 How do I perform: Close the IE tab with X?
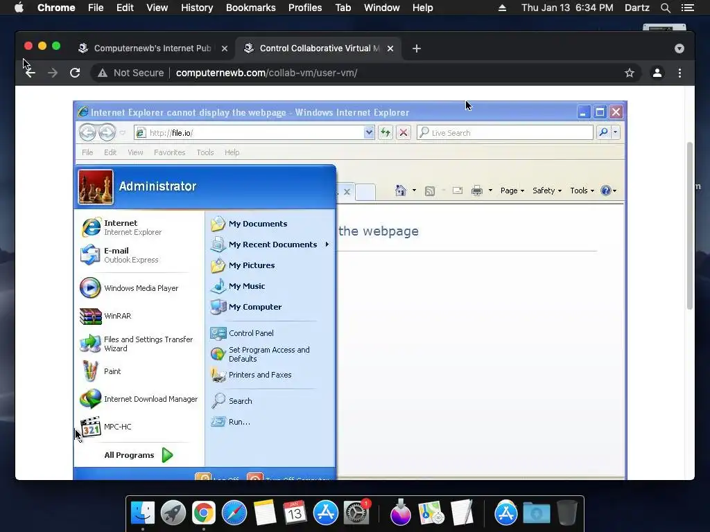pos(347,192)
